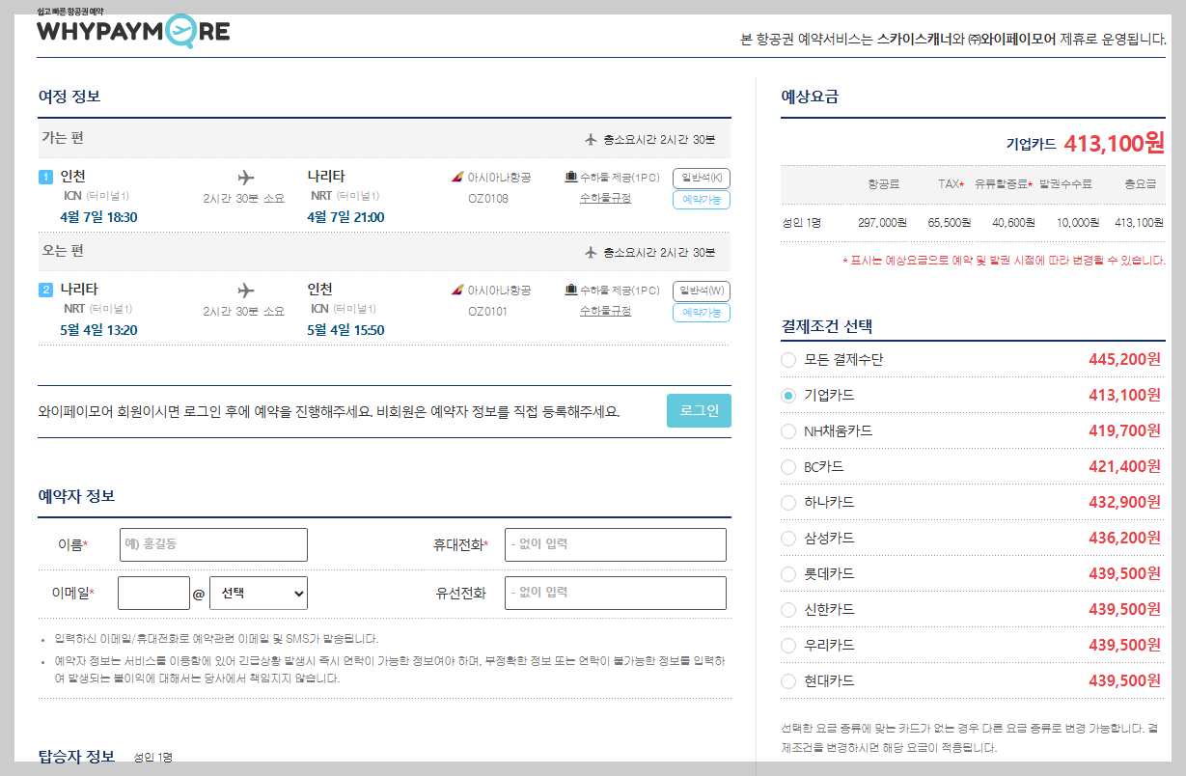Screen dimensions: 1186x776
Task: Click 445,200원 price for 모든 결제수단
Action: [1124, 360]
